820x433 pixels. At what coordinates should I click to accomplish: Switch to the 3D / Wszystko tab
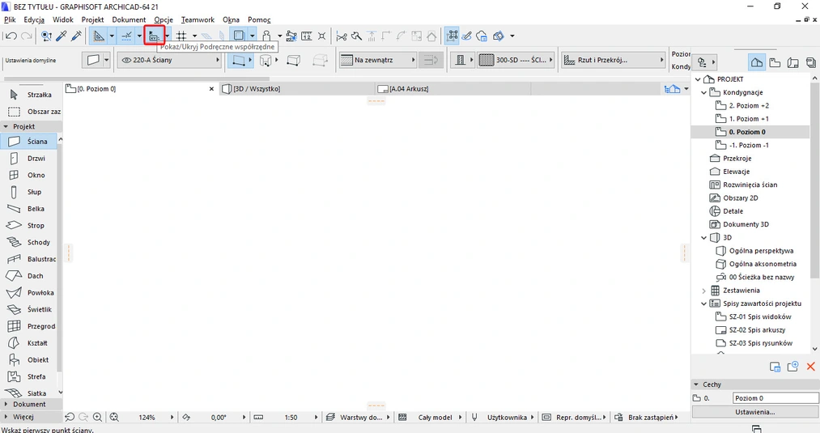coord(297,89)
